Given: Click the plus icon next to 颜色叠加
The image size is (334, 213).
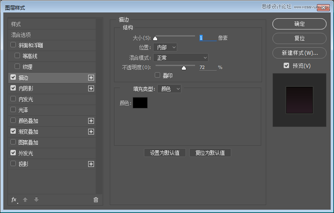Looking at the screenshot, I should [x=91, y=121].
